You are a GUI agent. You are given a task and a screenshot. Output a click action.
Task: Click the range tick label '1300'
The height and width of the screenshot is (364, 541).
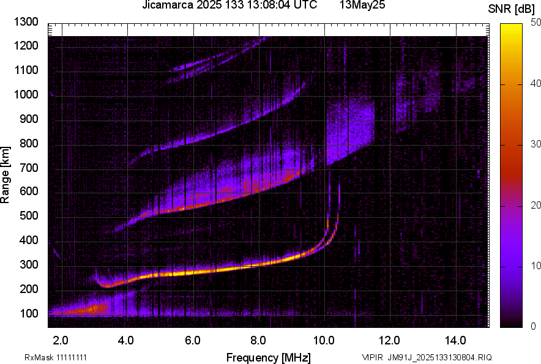[26, 22]
